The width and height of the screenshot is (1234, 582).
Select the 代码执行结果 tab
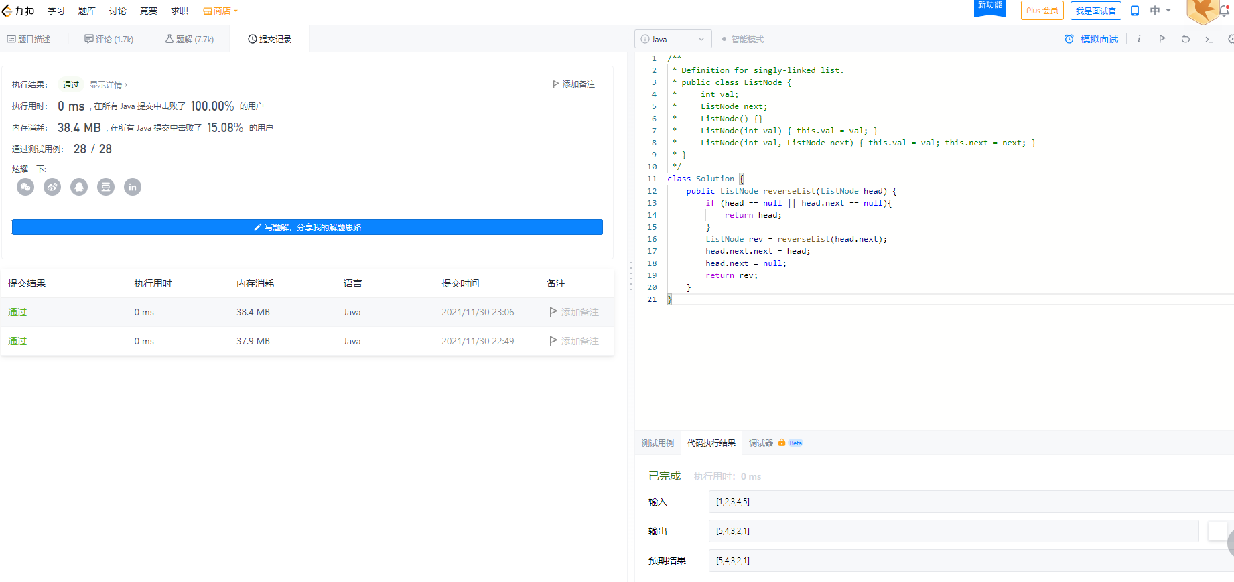click(711, 443)
